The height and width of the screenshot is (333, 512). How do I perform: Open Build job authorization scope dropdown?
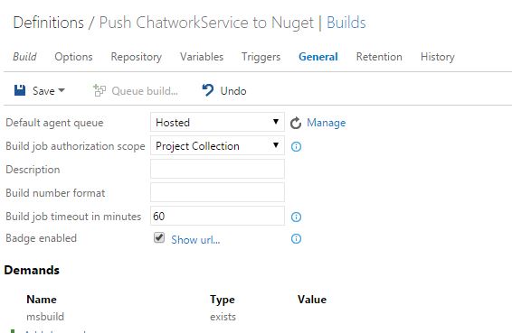(217, 145)
